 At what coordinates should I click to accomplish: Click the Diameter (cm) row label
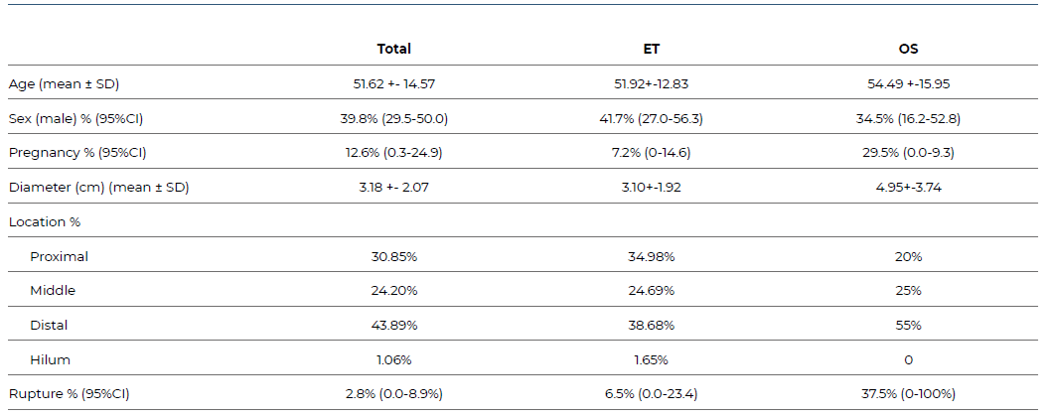[98, 188]
